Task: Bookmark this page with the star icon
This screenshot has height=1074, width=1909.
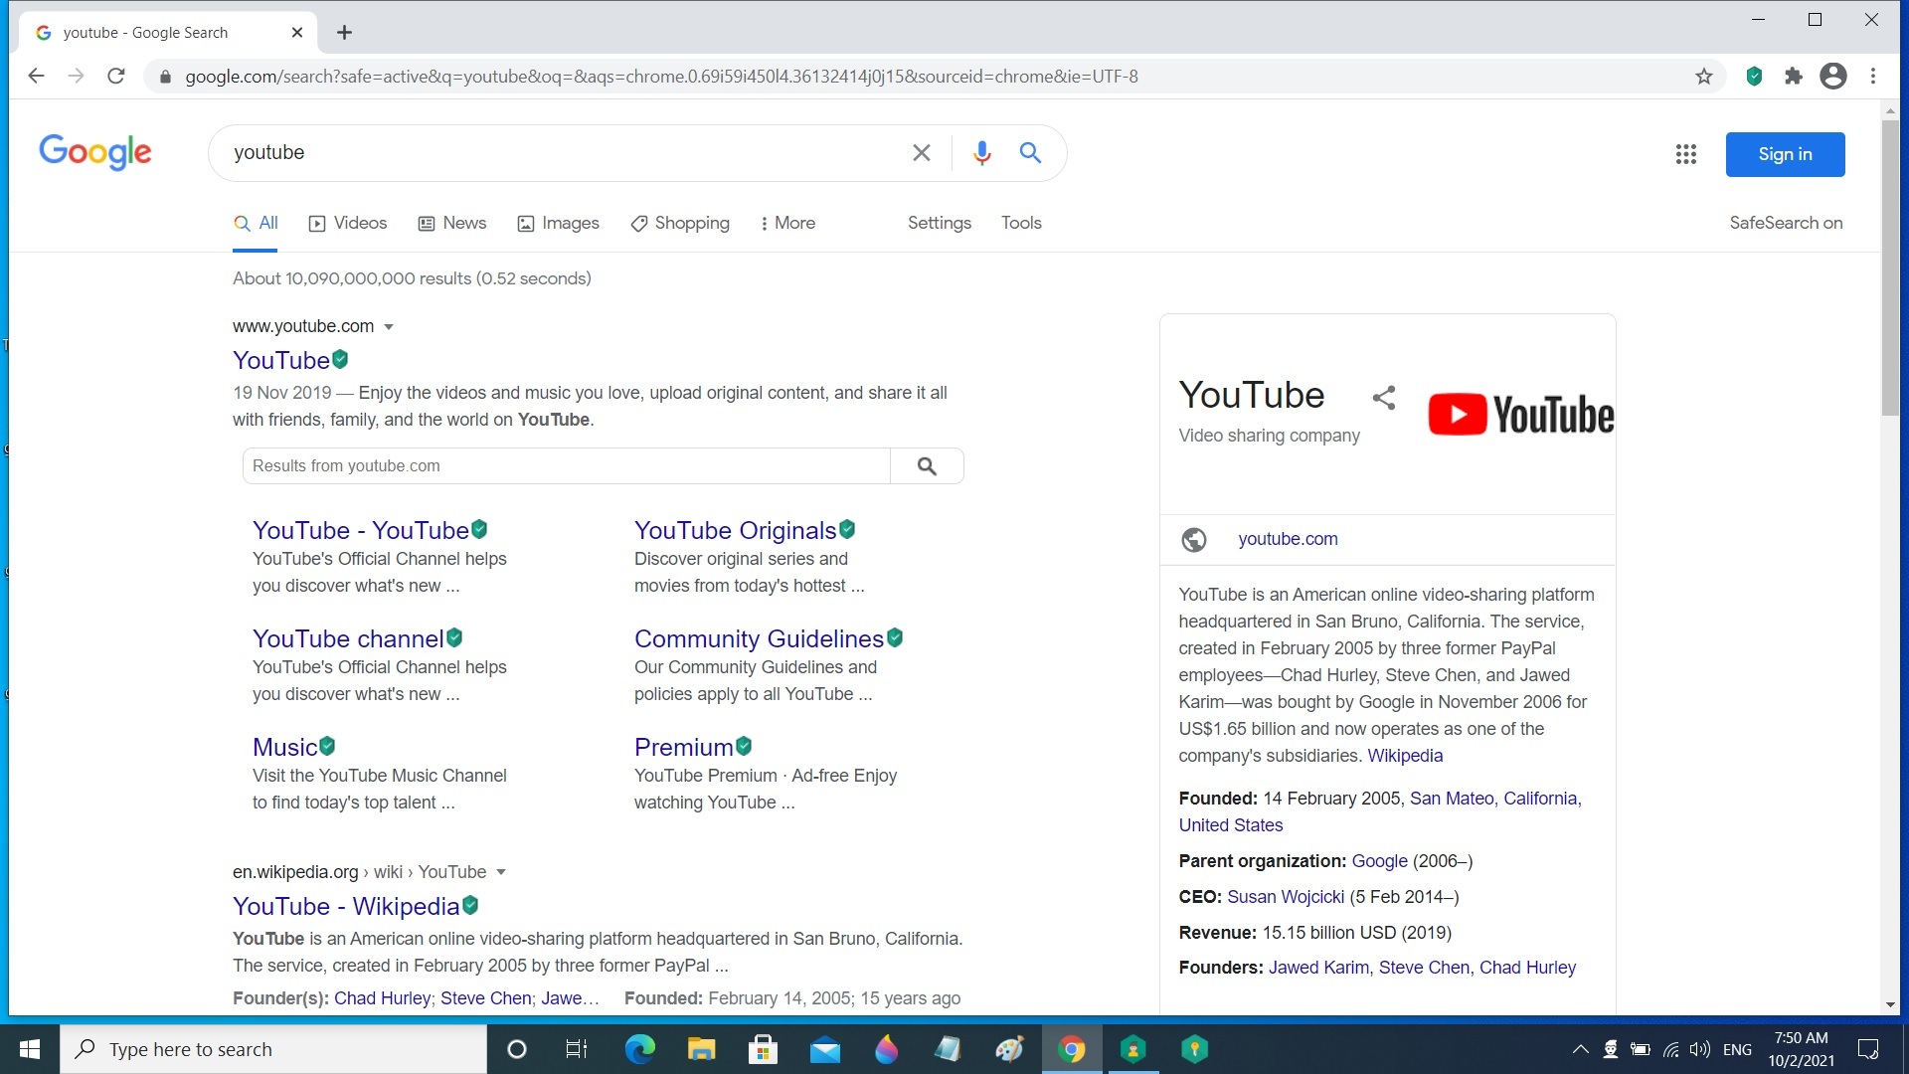Action: 1704,77
